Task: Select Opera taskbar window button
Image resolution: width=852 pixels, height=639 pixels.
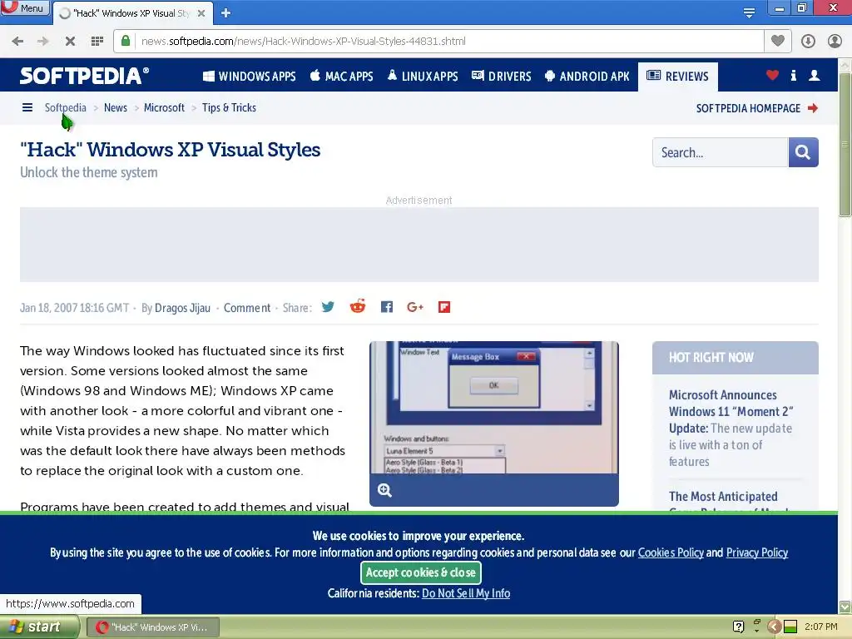Action: [154, 627]
